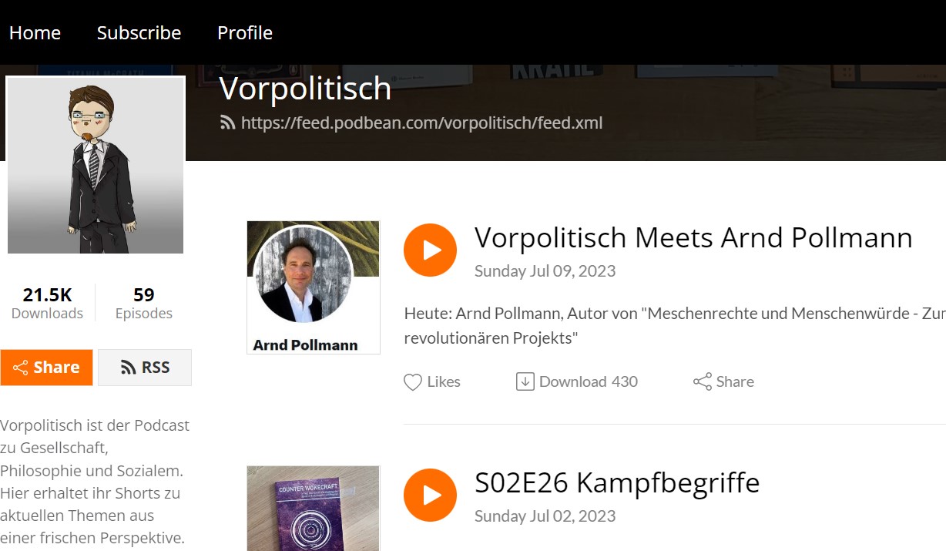Open the Kampfbegriffe episode cover thumbnail

click(314, 508)
